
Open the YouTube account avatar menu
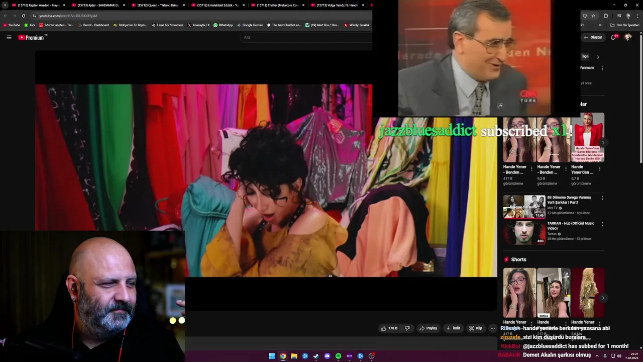(x=628, y=37)
